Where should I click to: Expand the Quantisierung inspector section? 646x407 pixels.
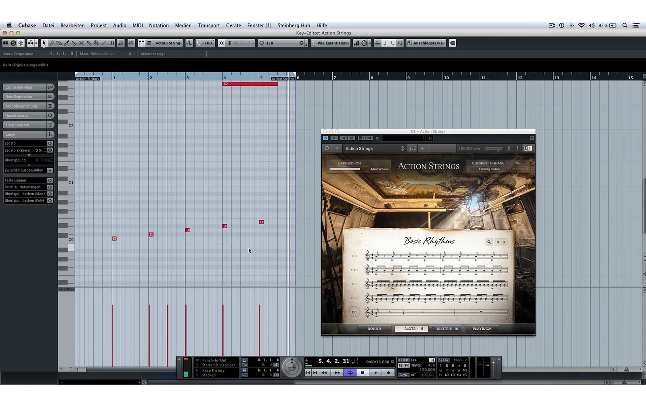pyautogui.click(x=29, y=116)
